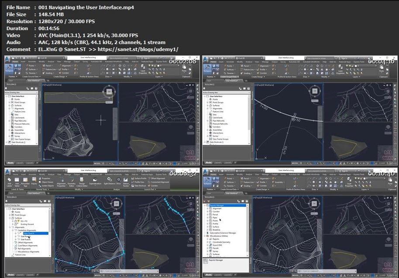The height and width of the screenshot is (278, 399).
Task: Click the Properties button in the 00:08:32 frame ribbon
Action: point(45,178)
